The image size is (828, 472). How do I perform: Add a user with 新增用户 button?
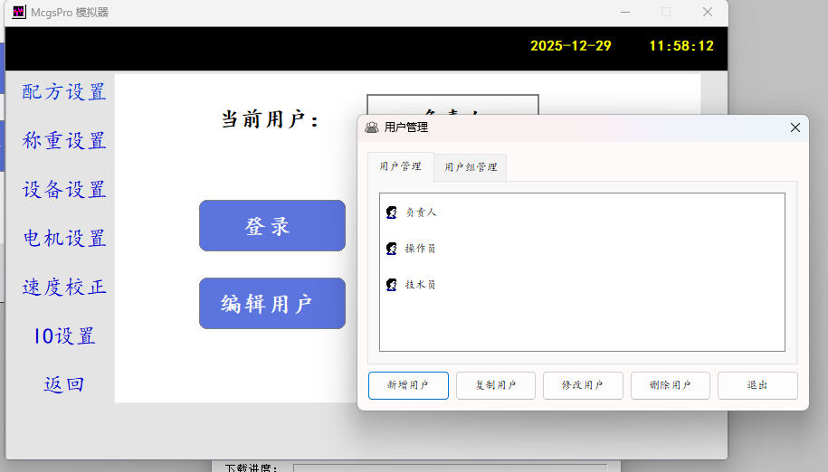[408, 385]
